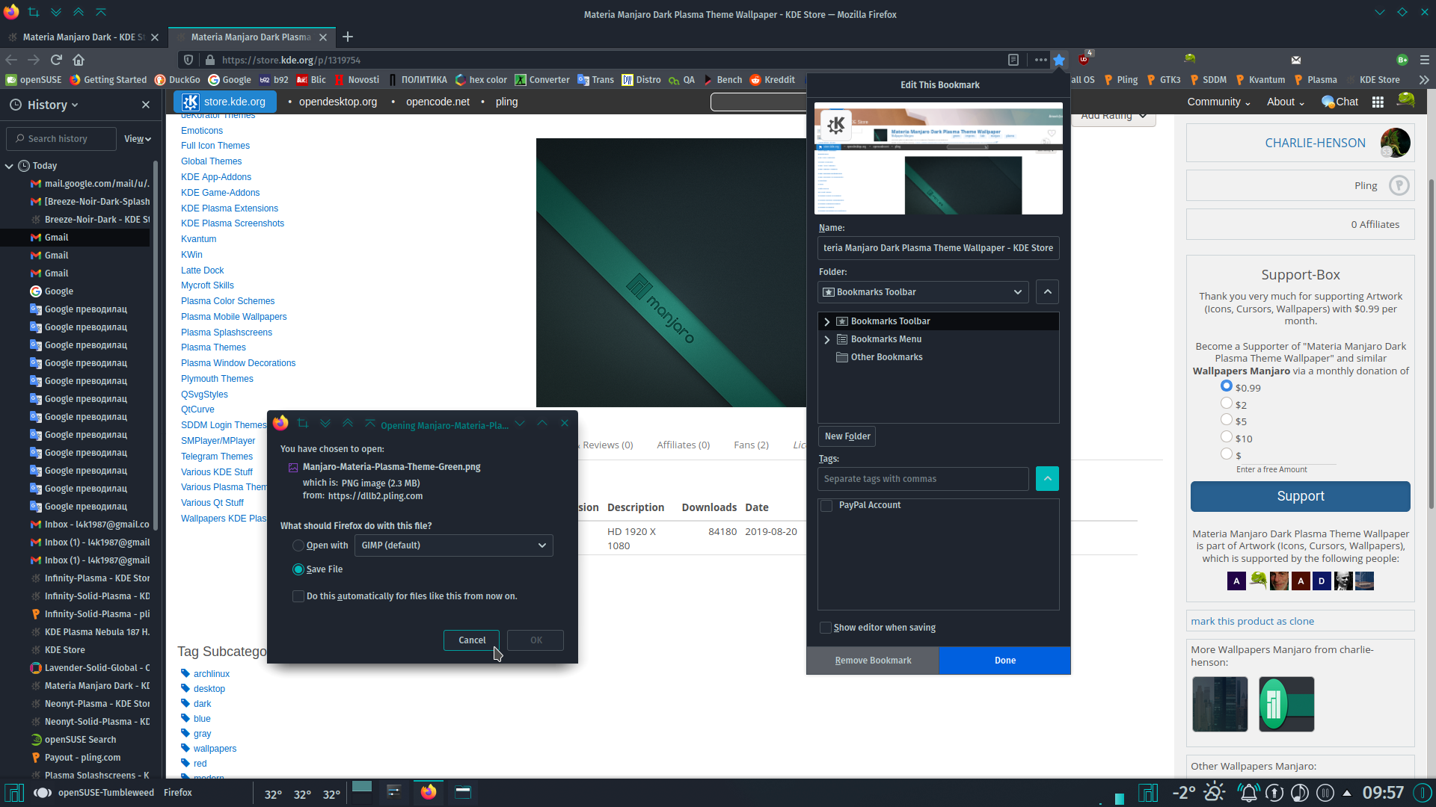Open the Bookmarks Toolbar folder dropdown
The height and width of the screenshot is (807, 1436).
point(923,292)
